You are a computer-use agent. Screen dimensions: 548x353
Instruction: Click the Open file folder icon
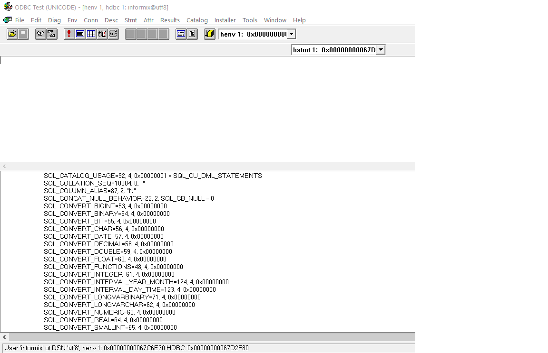pyautogui.click(x=12, y=34)
